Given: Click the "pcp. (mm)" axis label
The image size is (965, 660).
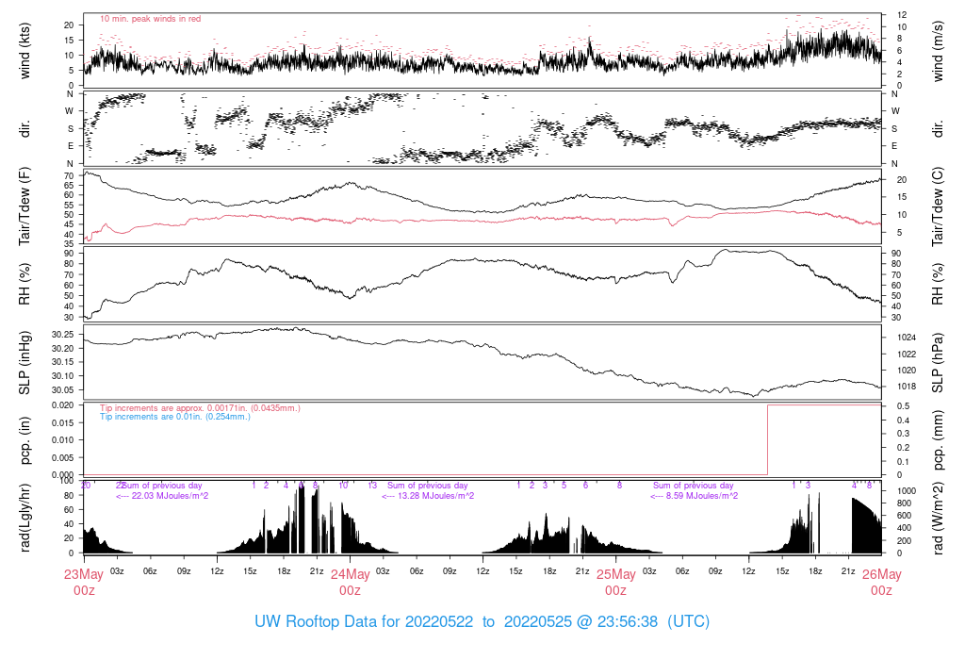Looking at the screenshot, I should pos(938,440).
